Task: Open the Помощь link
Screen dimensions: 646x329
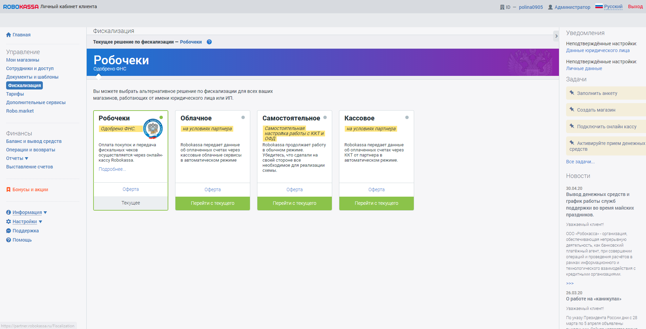Action: [x=22, y=240]
